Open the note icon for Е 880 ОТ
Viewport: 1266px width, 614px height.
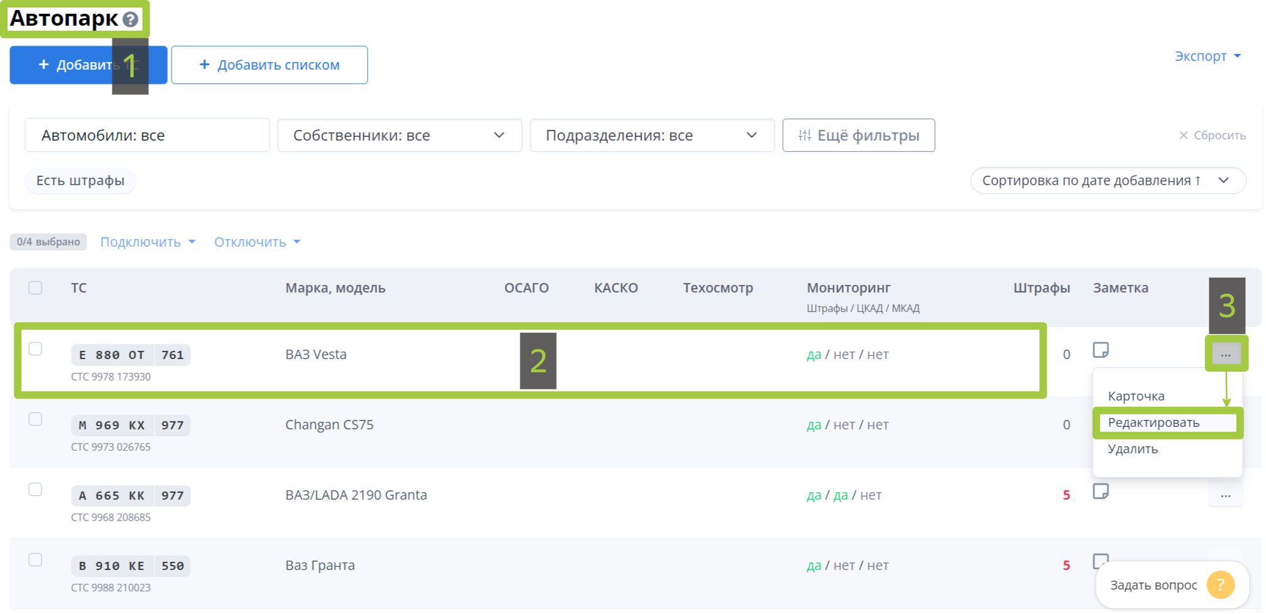1101,350
